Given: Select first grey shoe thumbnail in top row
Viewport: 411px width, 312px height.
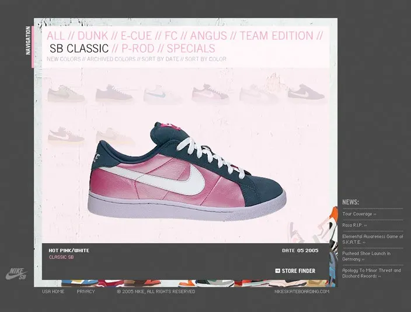Looking at the screenshot, I should (x=66, y=93).
